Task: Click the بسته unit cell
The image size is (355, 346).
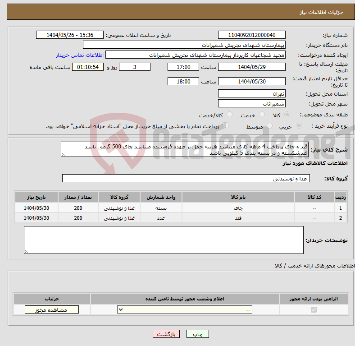Action: click(x=161, y=208)
